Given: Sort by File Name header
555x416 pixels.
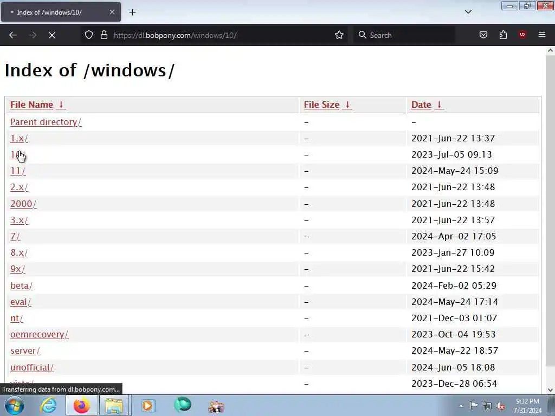Looking at the screenshot, I should click(31, 105).
